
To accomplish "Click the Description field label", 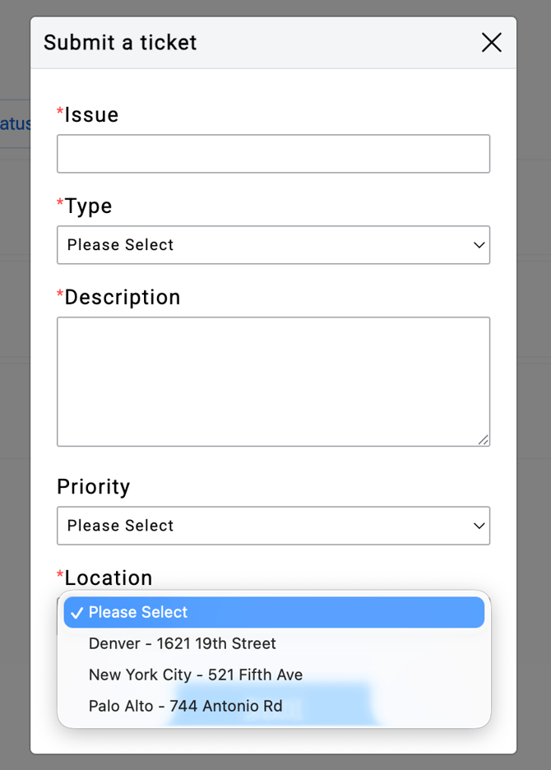I will (122, 297).
